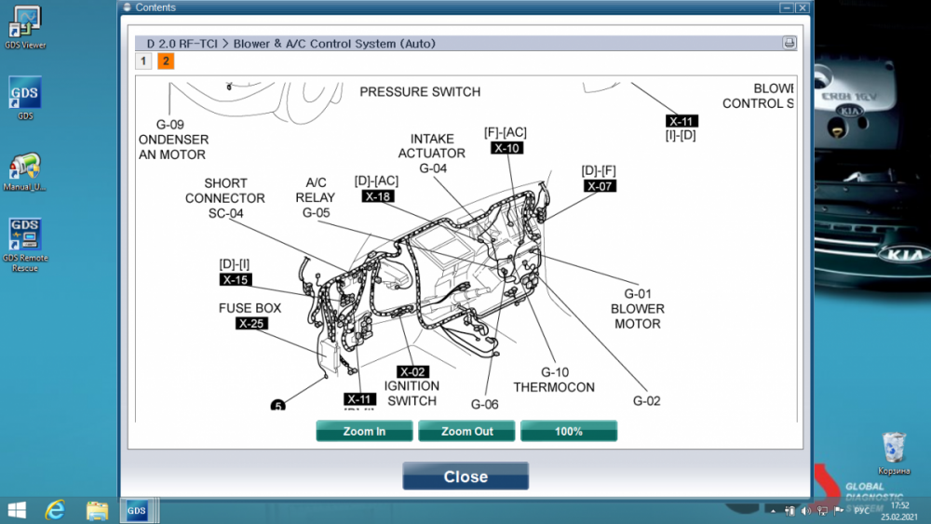Open the Recycle Bin on the desktop

[894, 453]
